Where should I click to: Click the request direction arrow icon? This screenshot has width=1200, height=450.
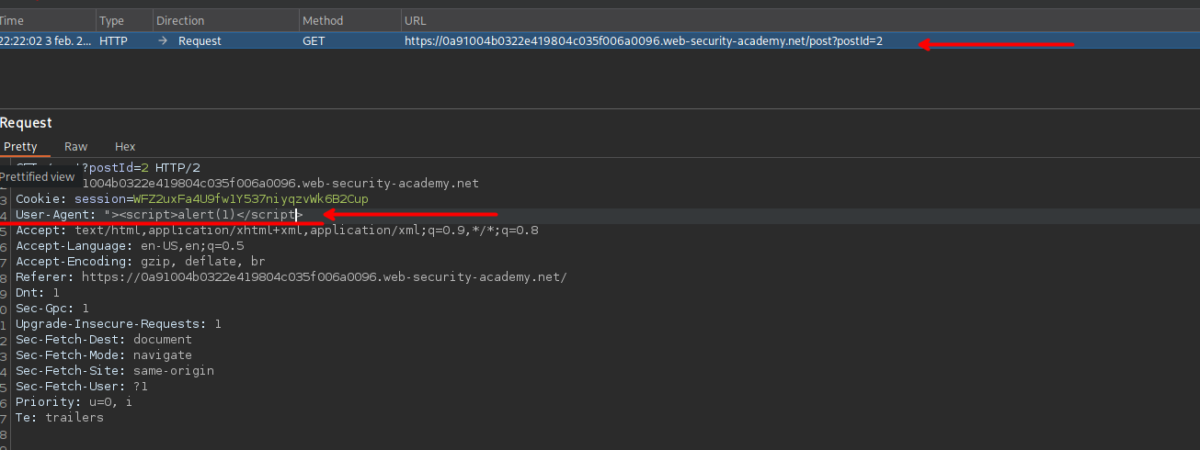[x=163, y=41]
